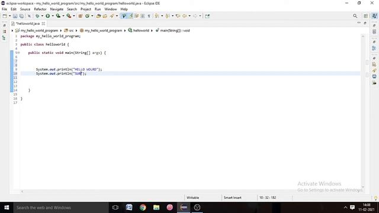Click the New file toolbar icon
Image resolution: width=379 pixels, height=213 pixels.
coord(5,16)
